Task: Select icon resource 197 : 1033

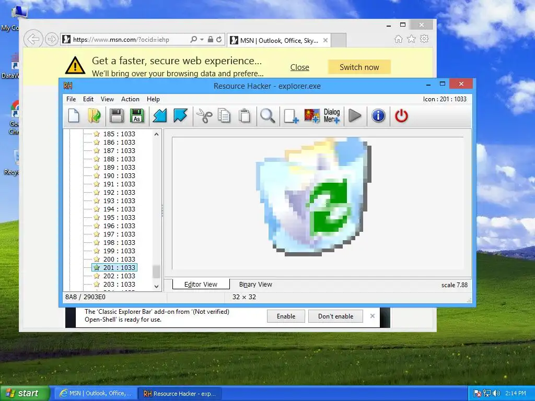Action: (119, 234)
